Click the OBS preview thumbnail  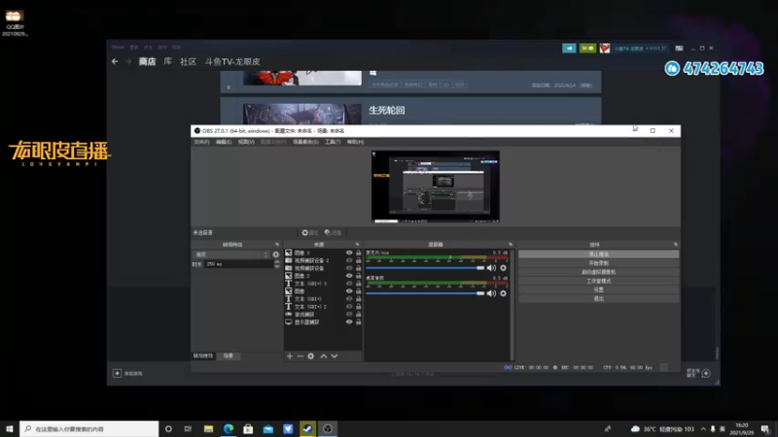(x=435, y=186)
